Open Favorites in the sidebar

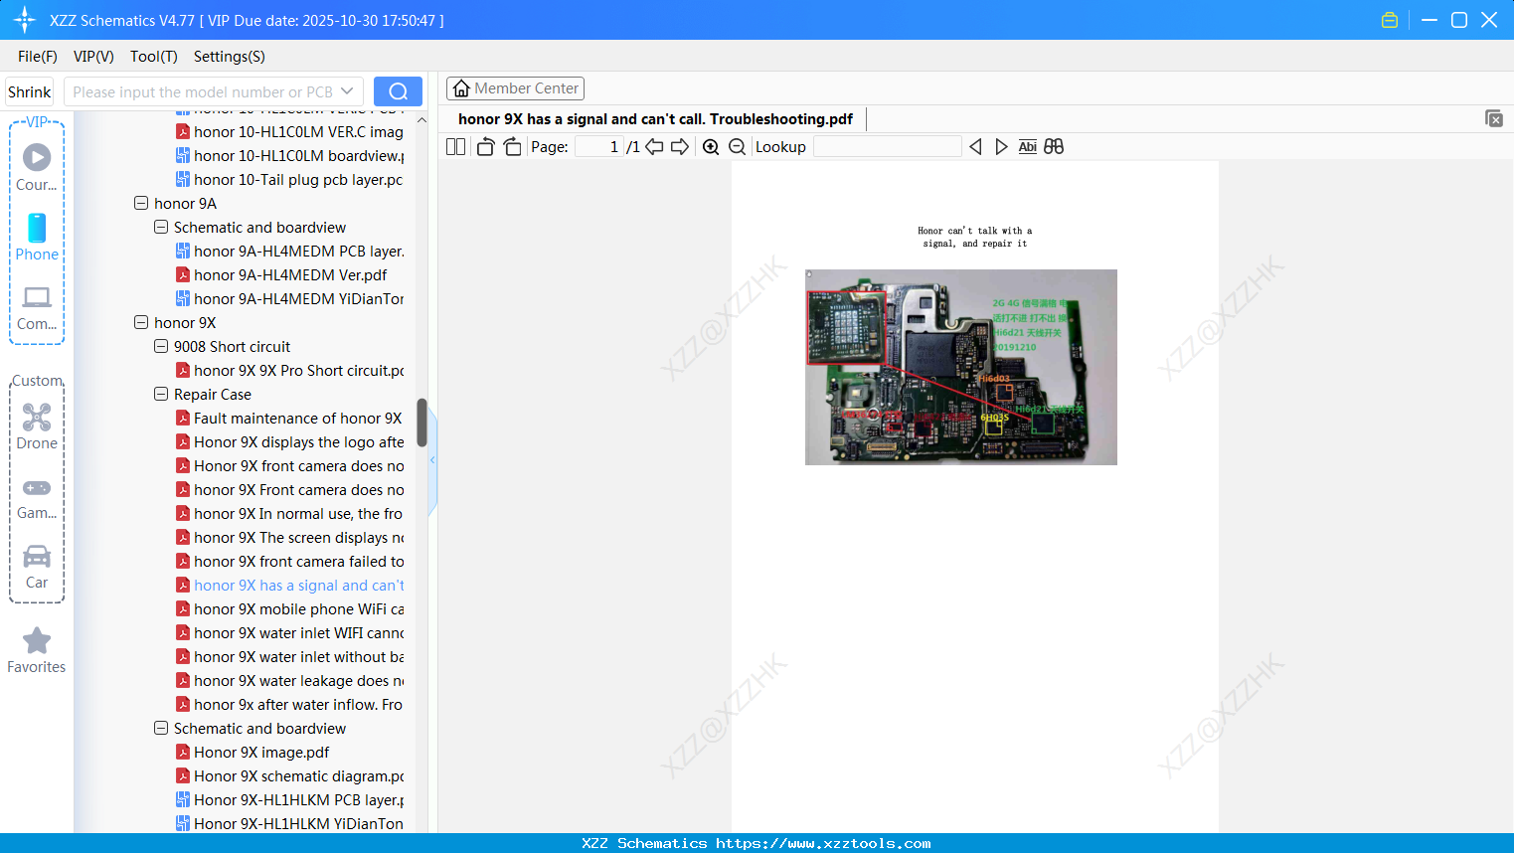(37, 650)
